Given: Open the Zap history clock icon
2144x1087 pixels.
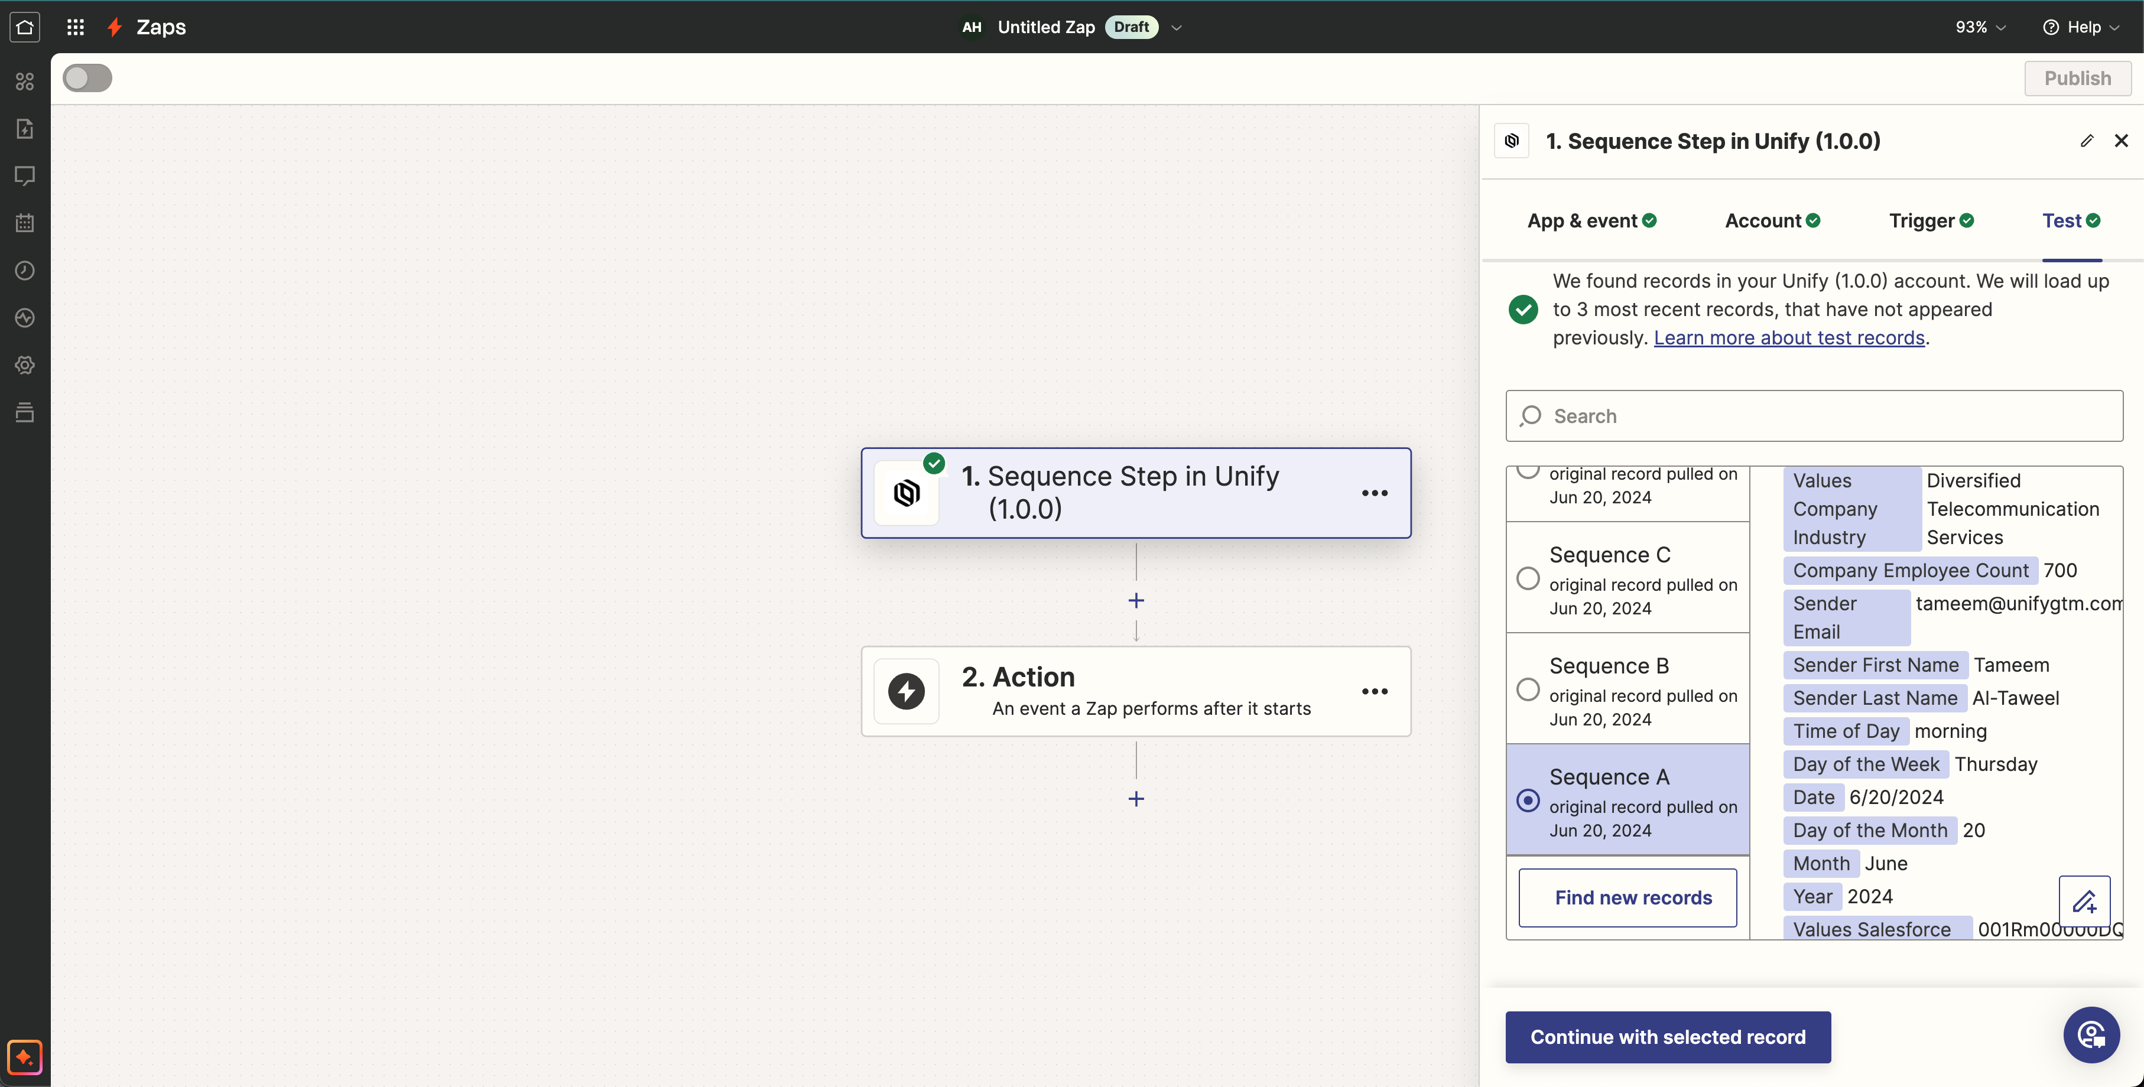Looking at the screenshot, I should (x=25, y=271).
